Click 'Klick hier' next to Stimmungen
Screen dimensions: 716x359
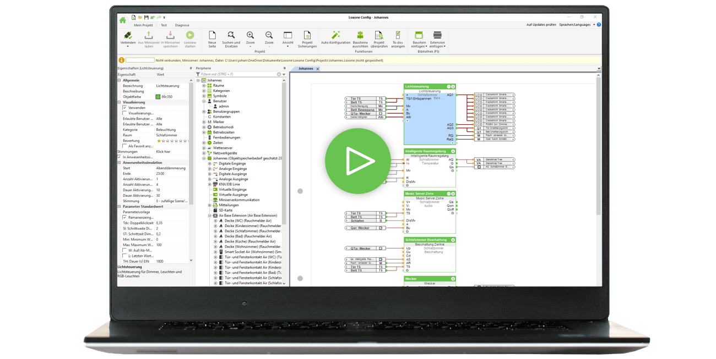tap(163, 151)
